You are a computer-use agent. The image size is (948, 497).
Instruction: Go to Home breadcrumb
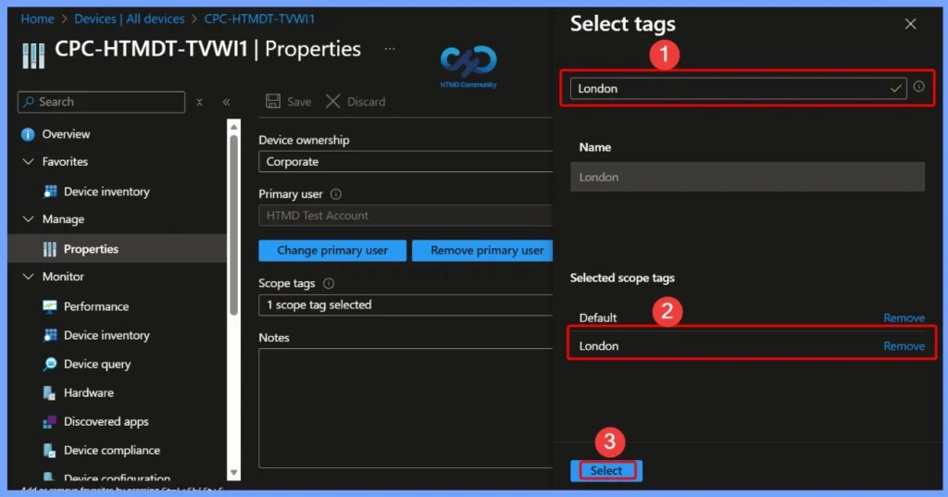tap(37, 19)
